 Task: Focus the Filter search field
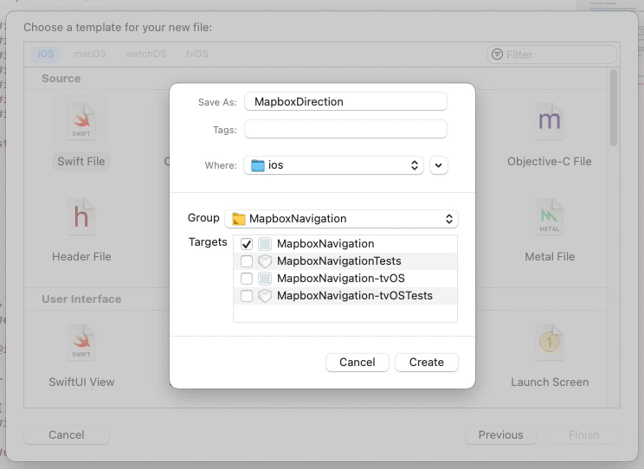[x=552, y=55]
